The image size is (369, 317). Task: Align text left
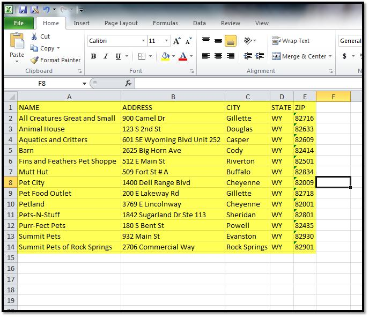click(x=206, y=56)
